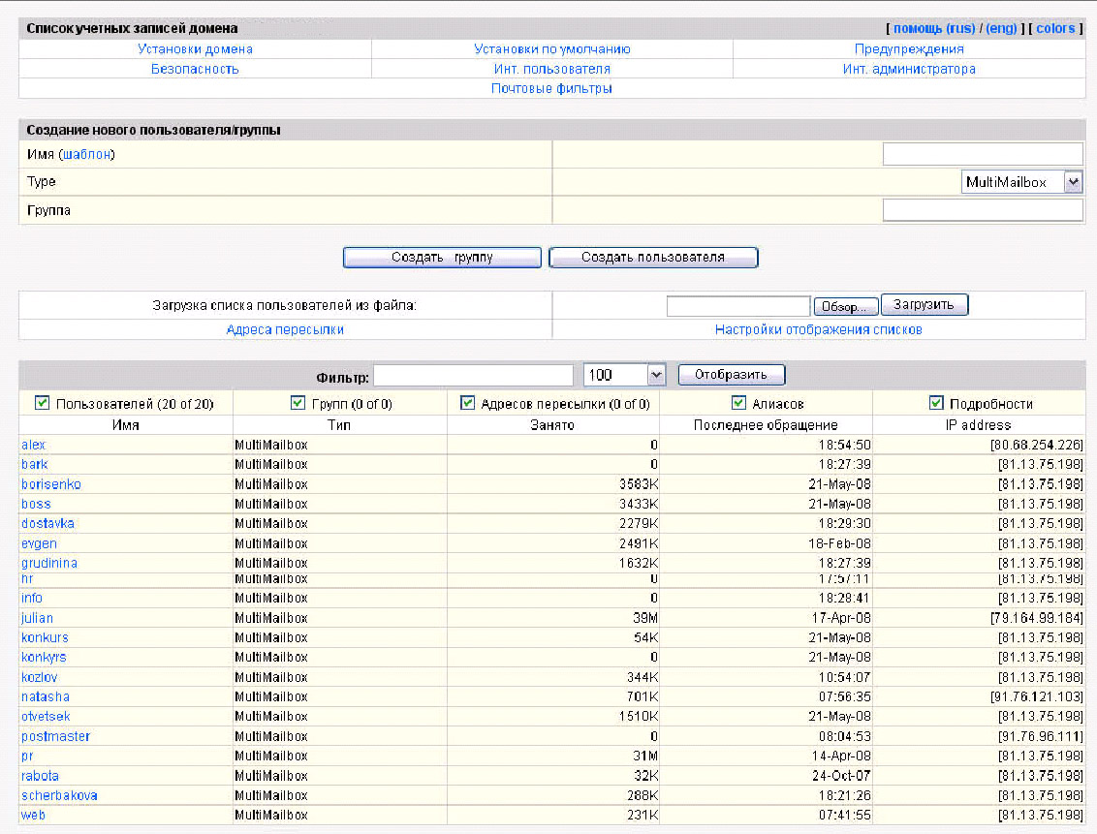The height and width of the screenshot is (834, 1097).
Task: Click the Создать пользователя button
Action: (x=653, y=258)
